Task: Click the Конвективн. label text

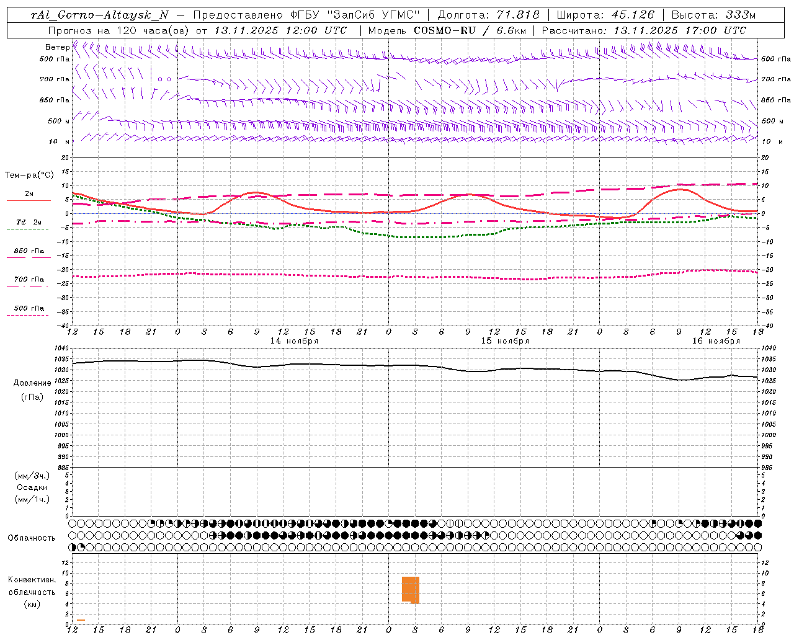Action: click(x=32, y=580)
